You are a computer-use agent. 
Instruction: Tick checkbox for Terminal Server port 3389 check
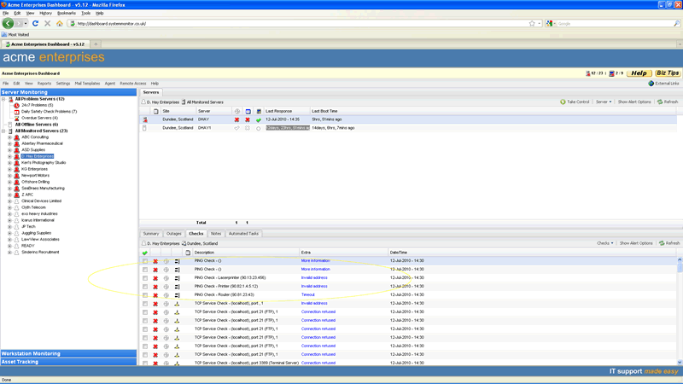coord(145,364)
